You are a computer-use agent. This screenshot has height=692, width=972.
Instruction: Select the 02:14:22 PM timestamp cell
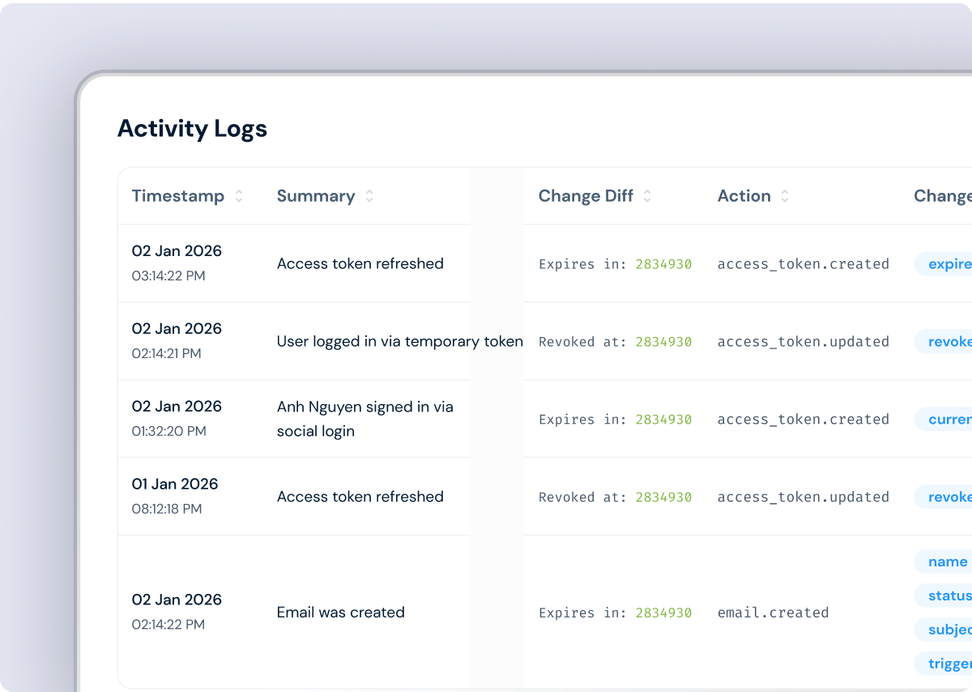click(x=177, y=613)
